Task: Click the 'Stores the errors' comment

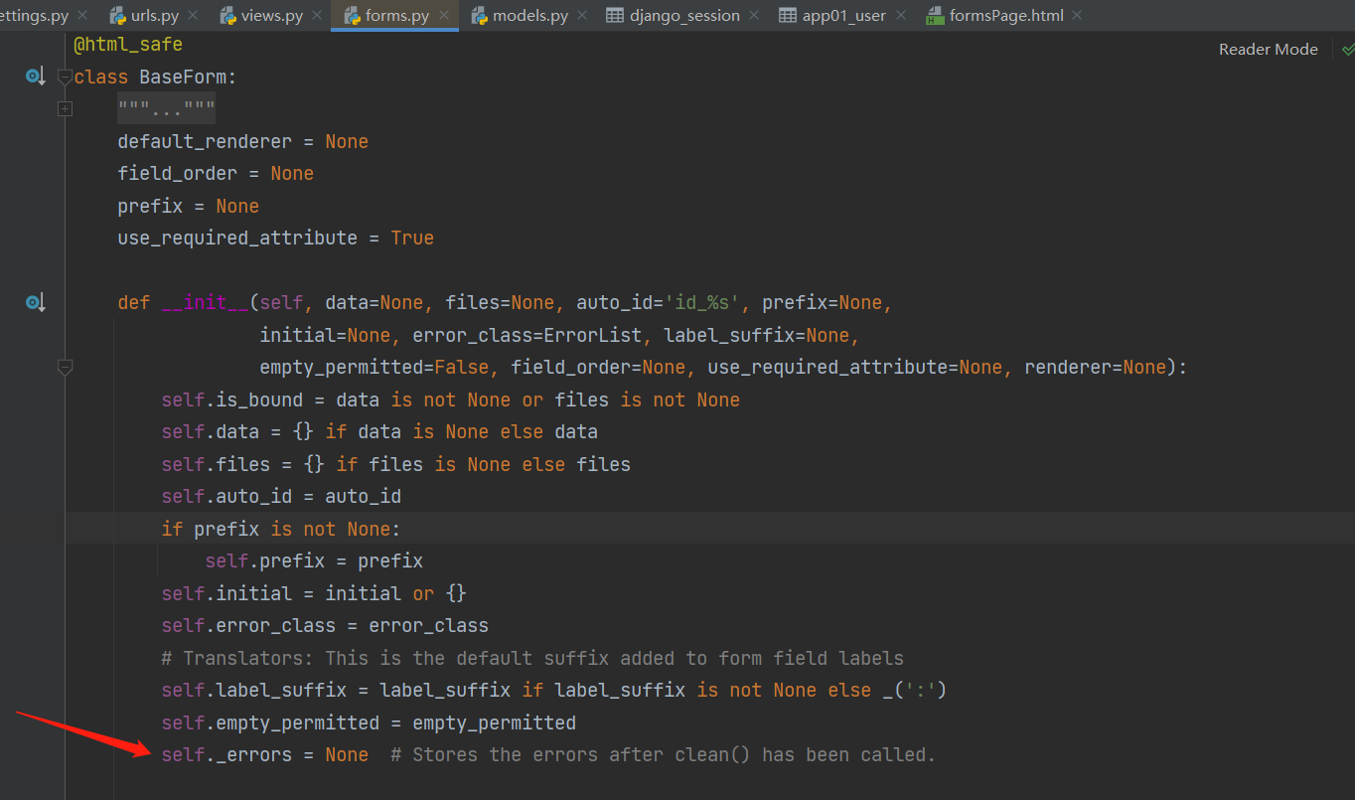Action: [663, 754]
